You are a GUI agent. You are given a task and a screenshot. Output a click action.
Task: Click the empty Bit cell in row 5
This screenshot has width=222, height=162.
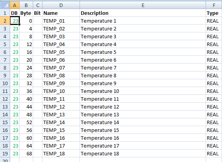click(x=38, y=45)
